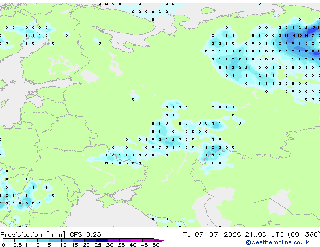Click legend tick label "15"
Viewport: 320px width, 247px height.
click(x=75, y=245)
